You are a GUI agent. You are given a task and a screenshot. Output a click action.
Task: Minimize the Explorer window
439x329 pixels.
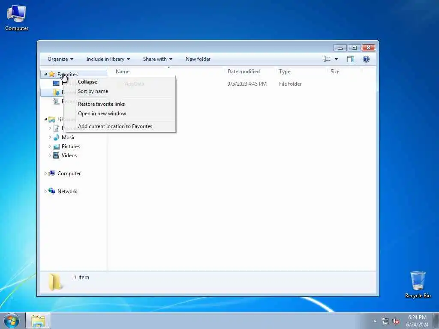(x=340, y=48)
